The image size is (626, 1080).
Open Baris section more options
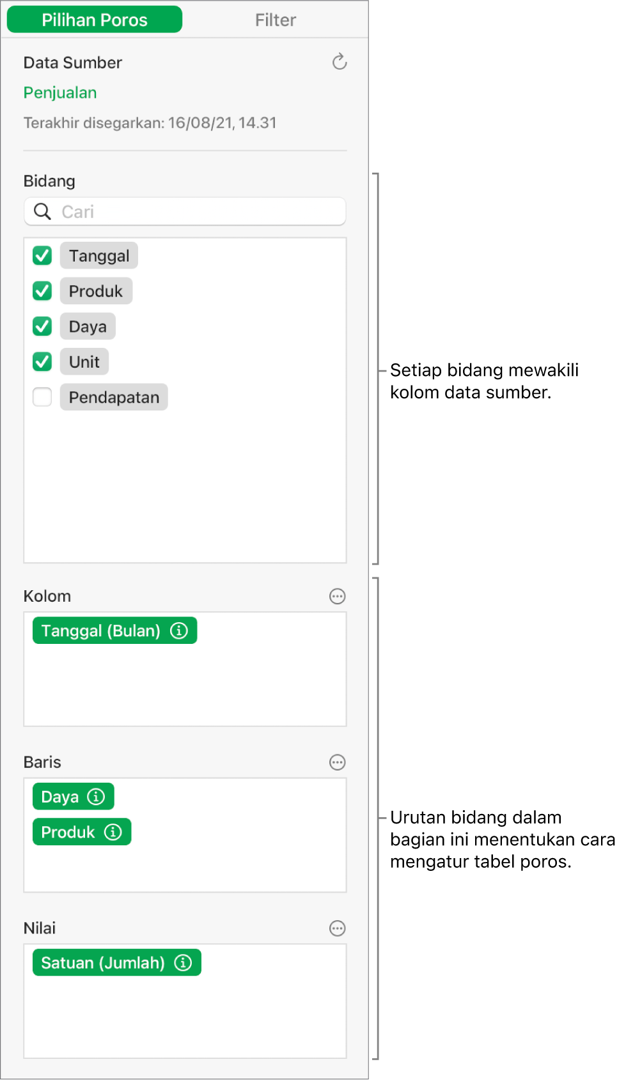point(337,762)
